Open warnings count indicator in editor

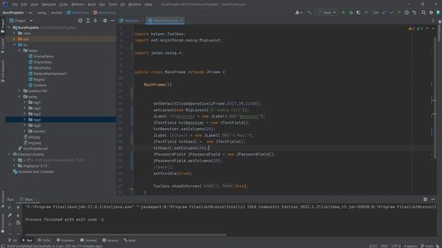(412, 29)
